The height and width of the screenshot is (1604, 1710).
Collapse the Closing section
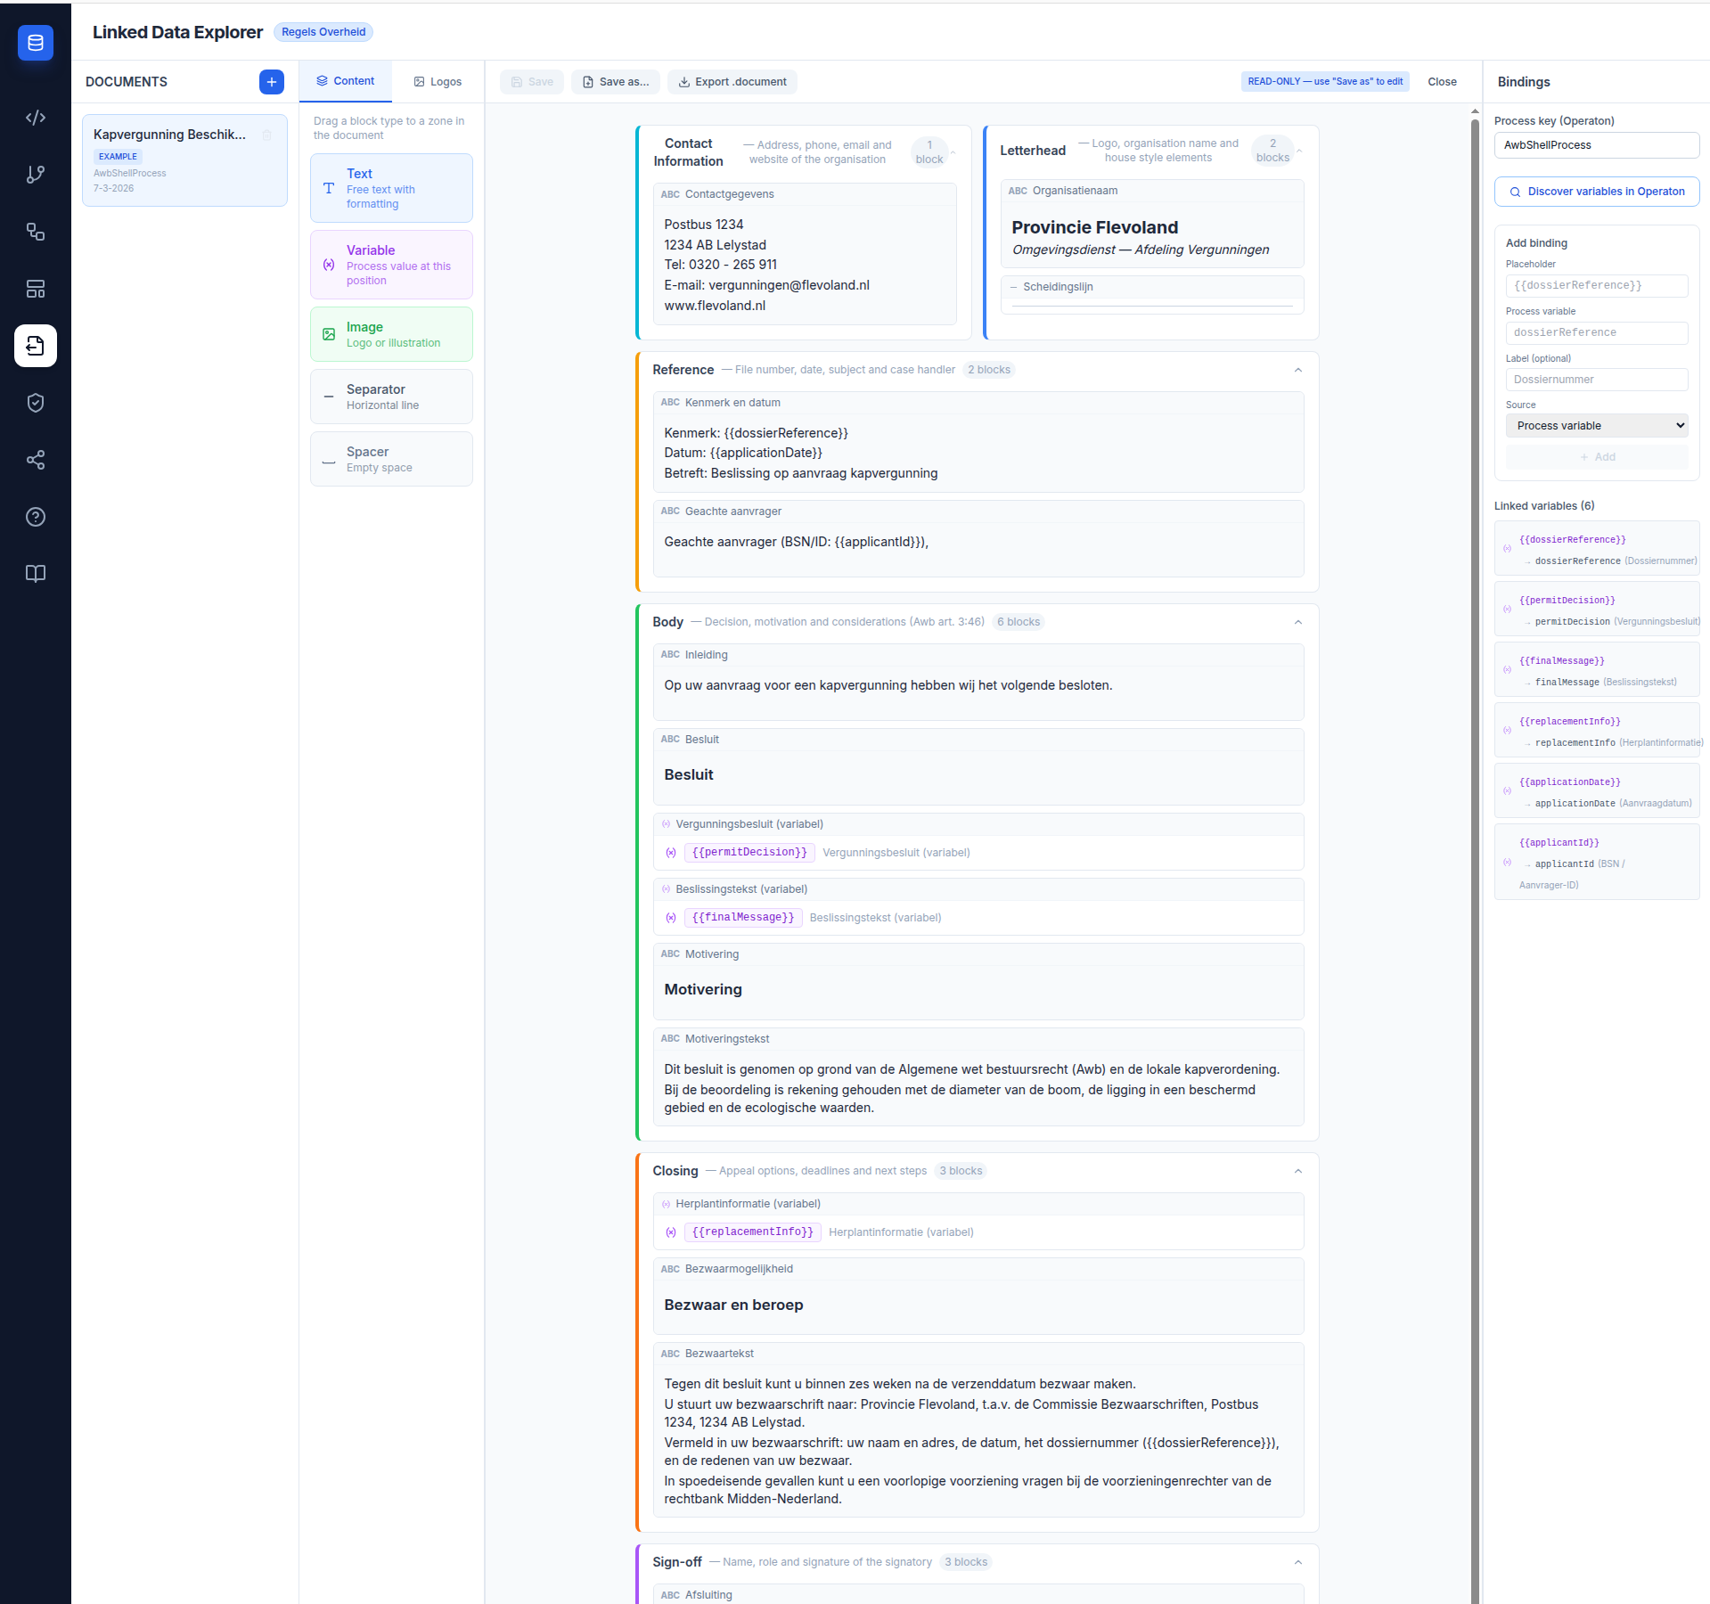1297,1171
